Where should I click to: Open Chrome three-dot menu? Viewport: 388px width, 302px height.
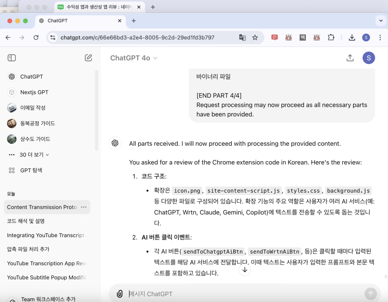click(x=380, y=38)
